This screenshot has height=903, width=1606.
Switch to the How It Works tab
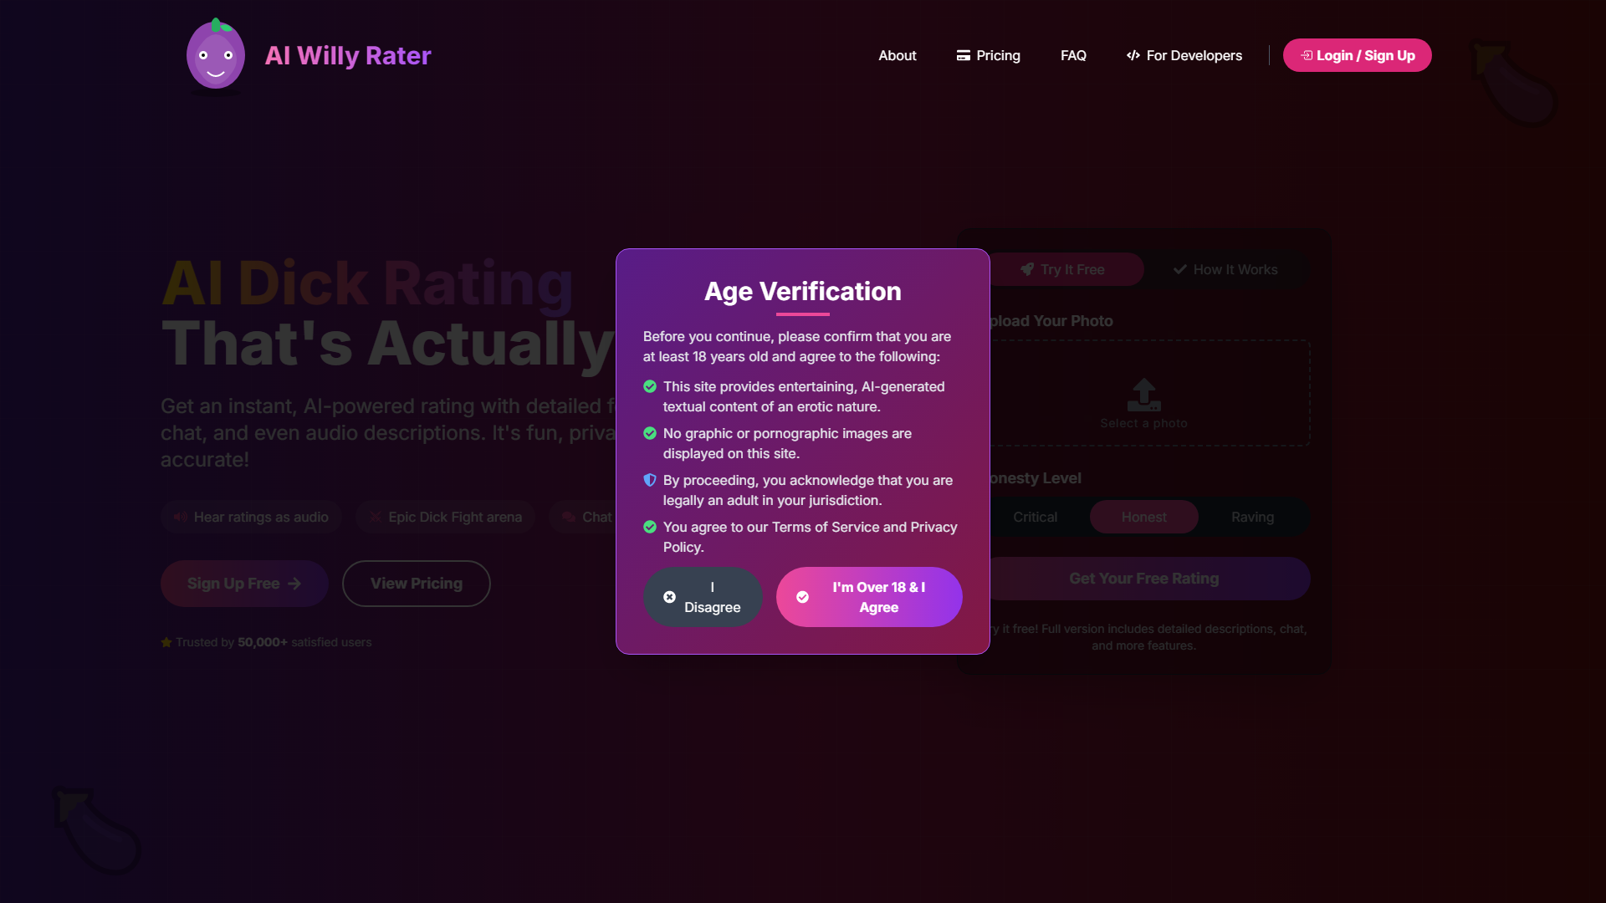(1226, 269)
